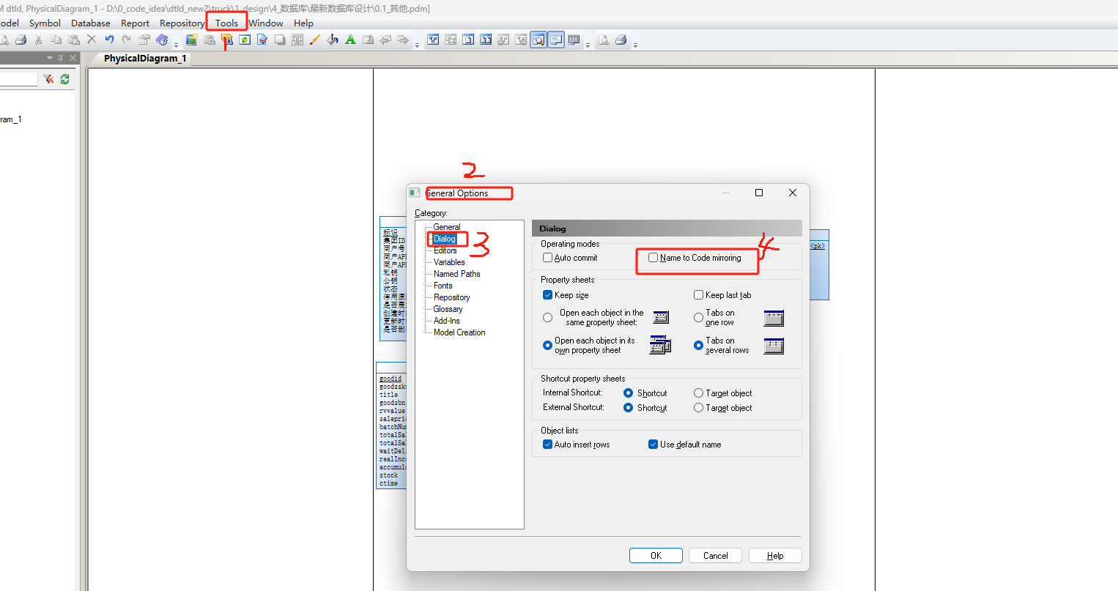Disable the Keep size checkbox
The image size is (1118, 591).
point(547,294)
